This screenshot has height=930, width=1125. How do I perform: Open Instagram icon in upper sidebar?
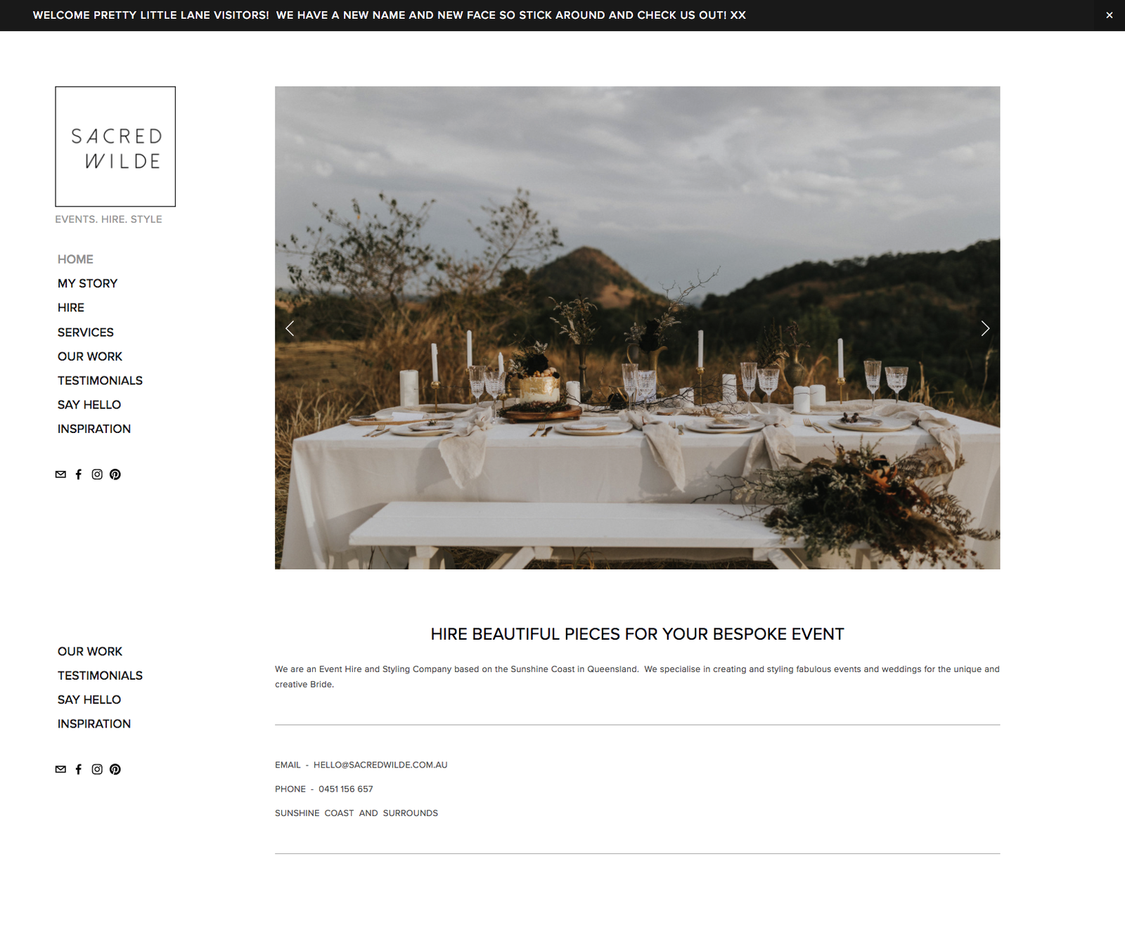click(97, 474)
